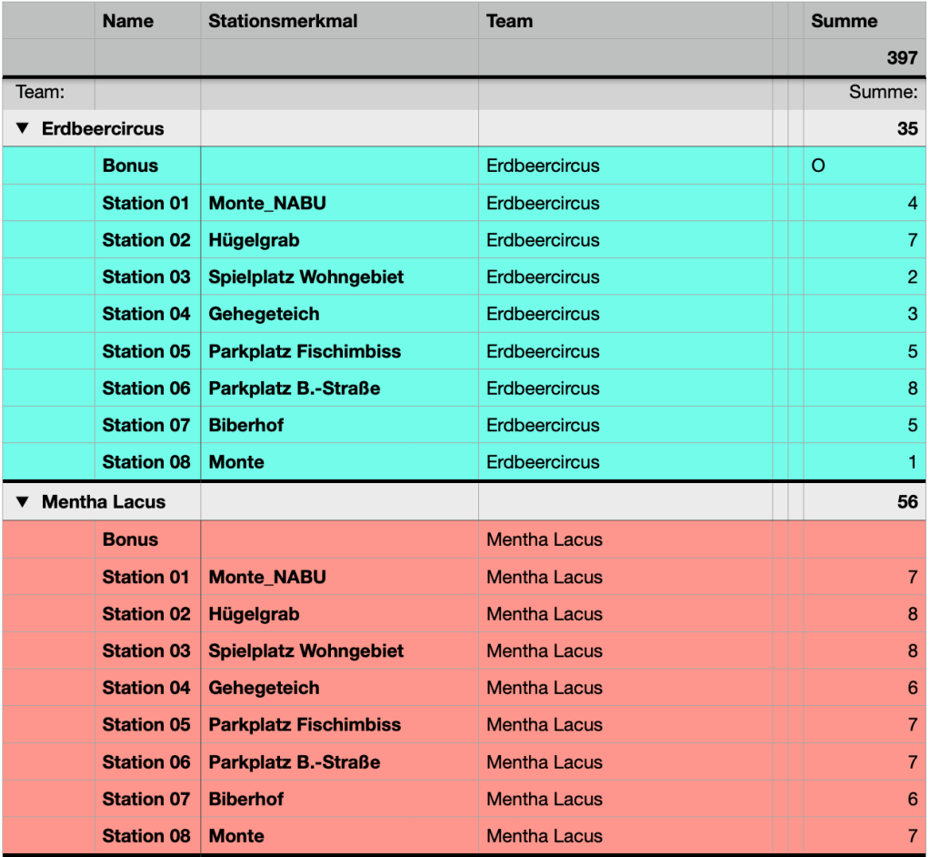Click Station 06 score 8 in Erdbeercircus group
The width and height of the screenshot is (930, 857).
(x=911, y=388)
